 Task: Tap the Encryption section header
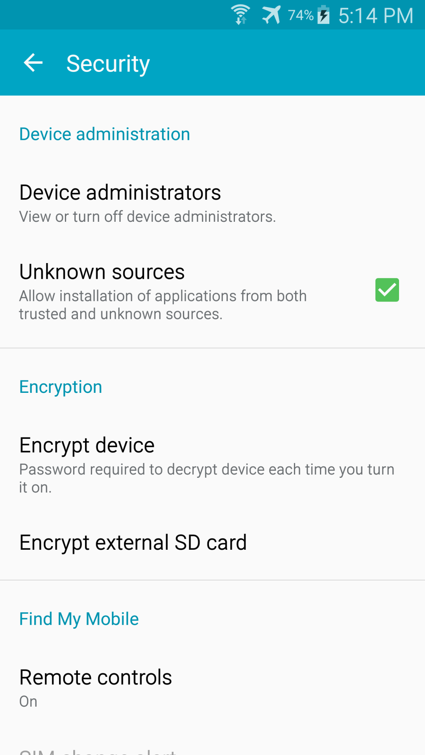61,387
